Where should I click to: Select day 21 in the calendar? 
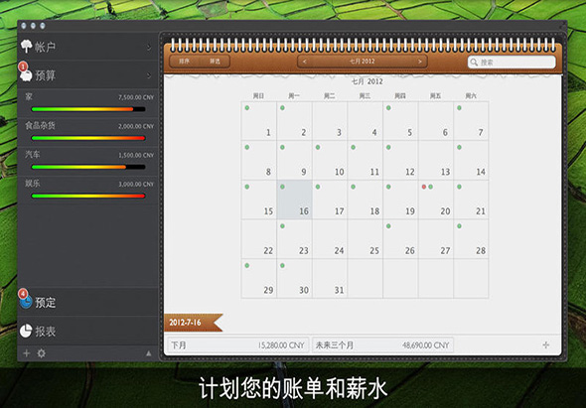(471, 200)
